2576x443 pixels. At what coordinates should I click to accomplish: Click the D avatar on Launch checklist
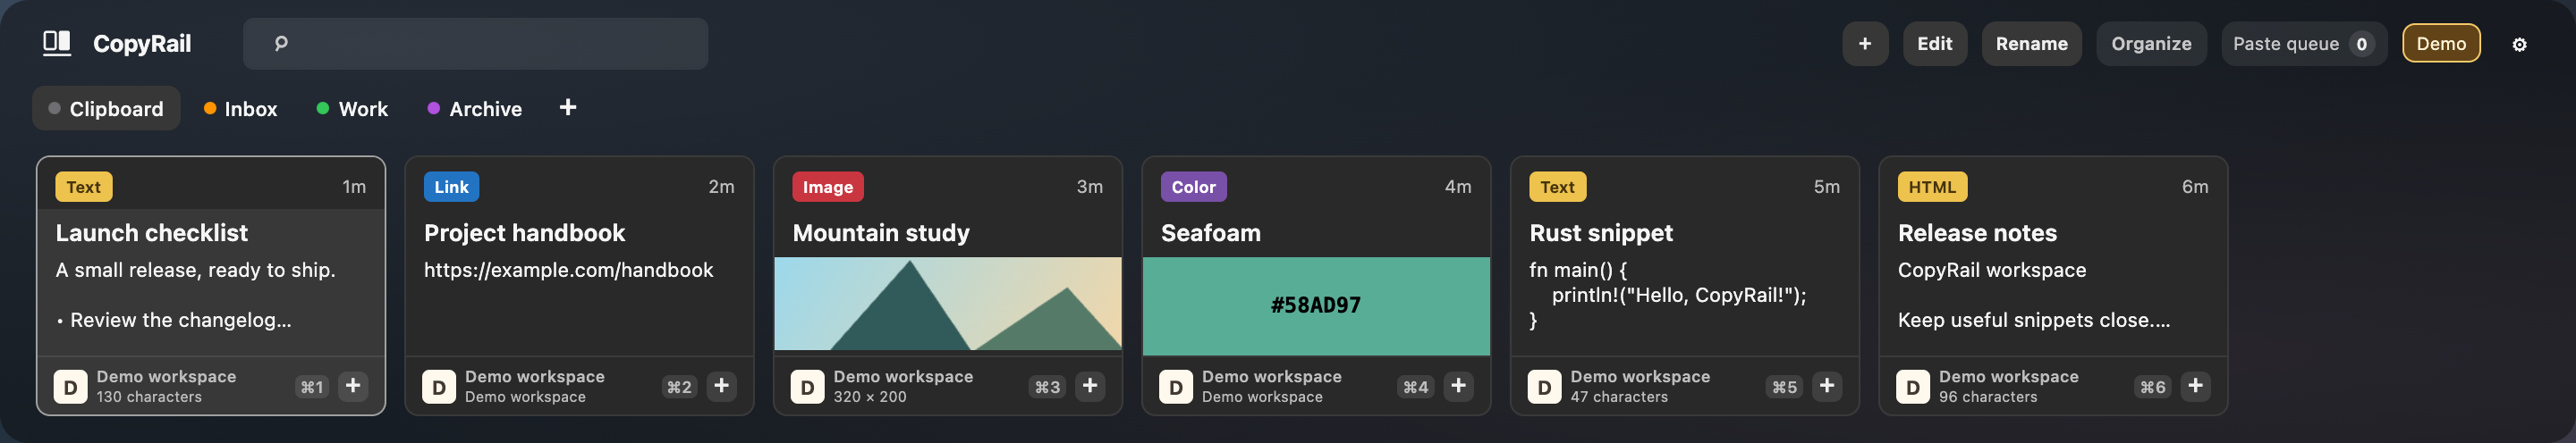click(70, 386)
